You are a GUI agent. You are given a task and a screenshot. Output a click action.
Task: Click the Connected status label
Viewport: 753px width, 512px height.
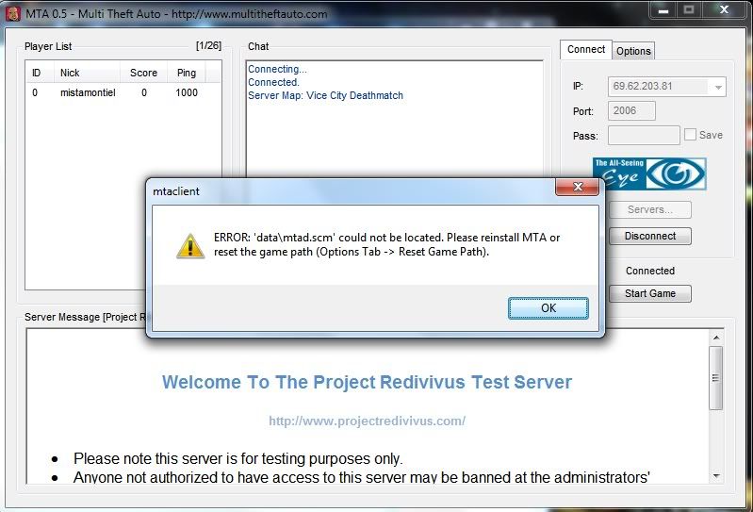tap(649, 271)
